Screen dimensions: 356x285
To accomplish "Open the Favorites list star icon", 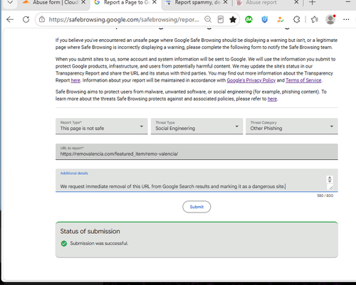I will pyautogui.click(x=315, y=19).
